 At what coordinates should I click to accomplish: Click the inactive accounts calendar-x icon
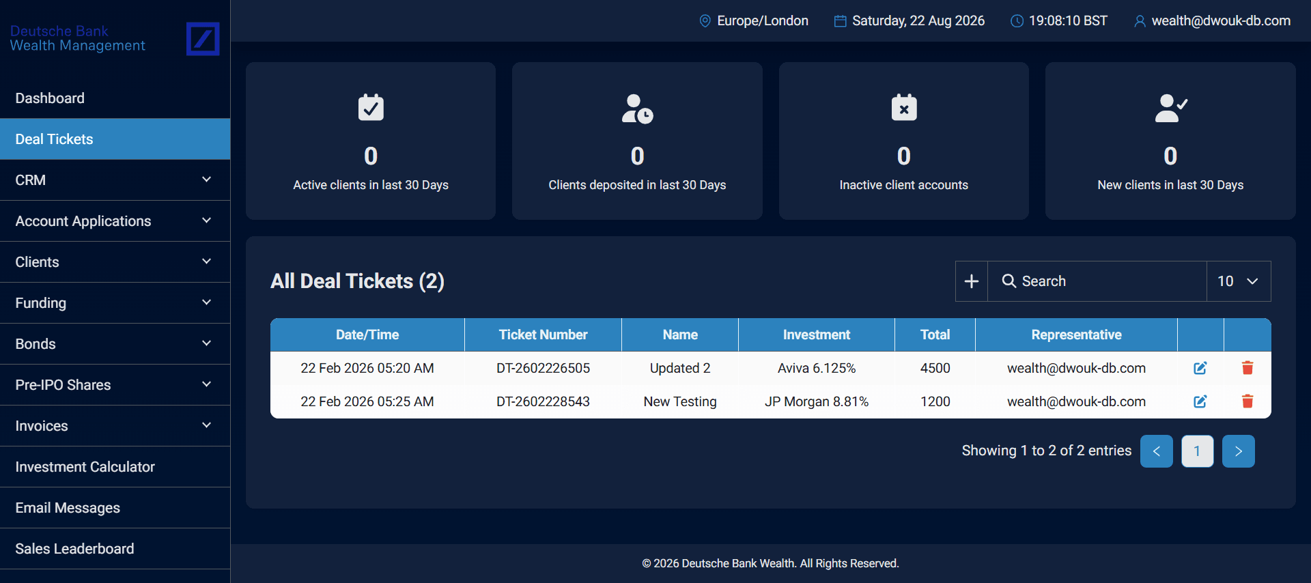[x=904, y=107]
